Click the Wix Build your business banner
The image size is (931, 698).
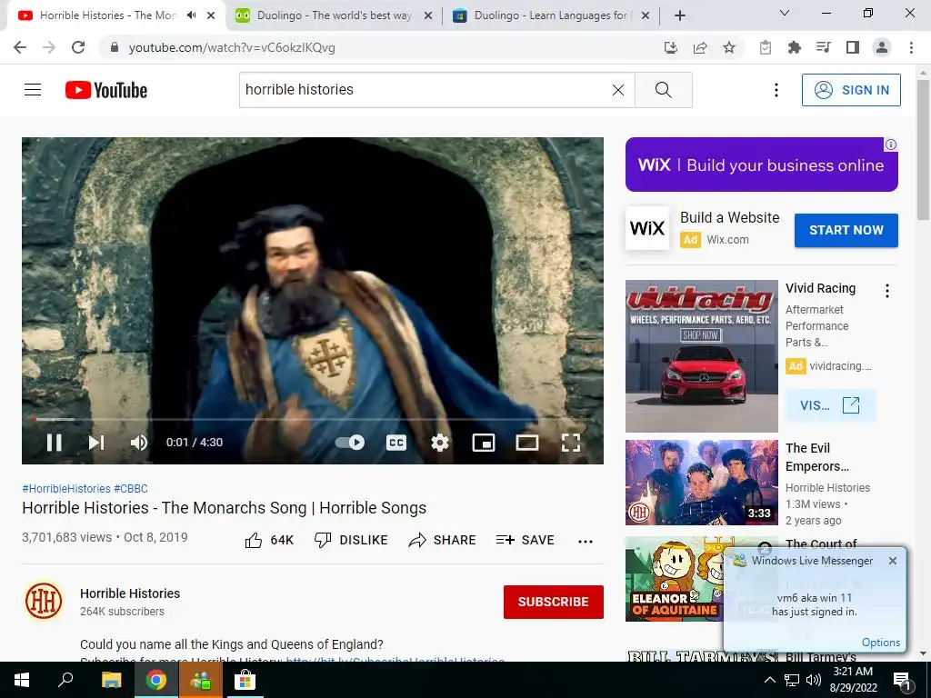tap(761, 165)
